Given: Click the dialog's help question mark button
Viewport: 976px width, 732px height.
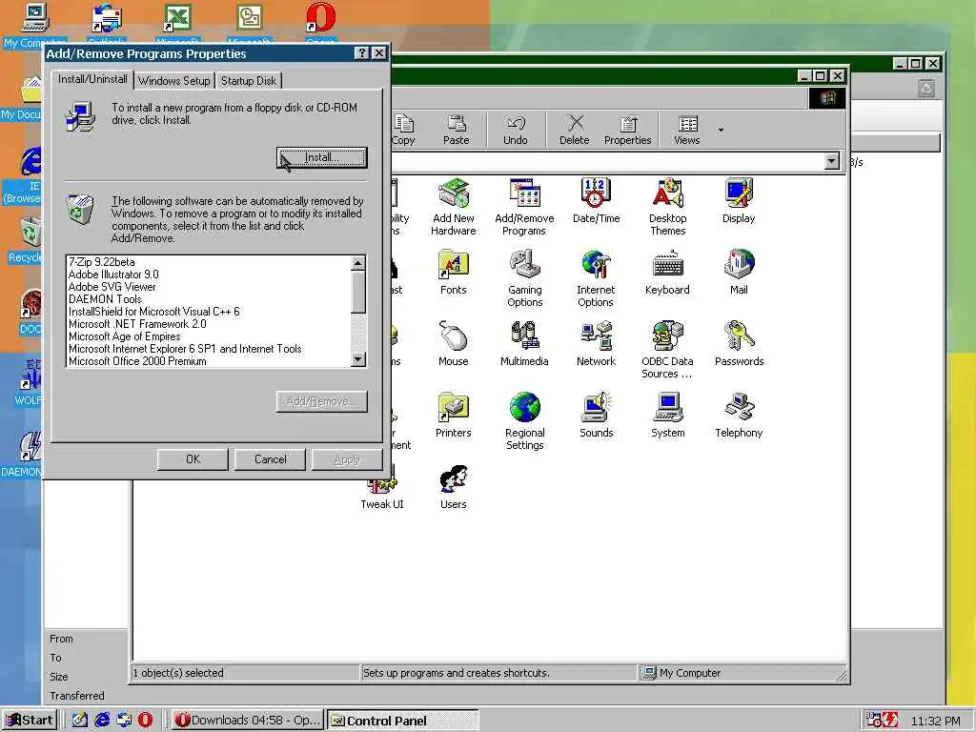Looking at the screenshot, I should click(x=361, y=53).
